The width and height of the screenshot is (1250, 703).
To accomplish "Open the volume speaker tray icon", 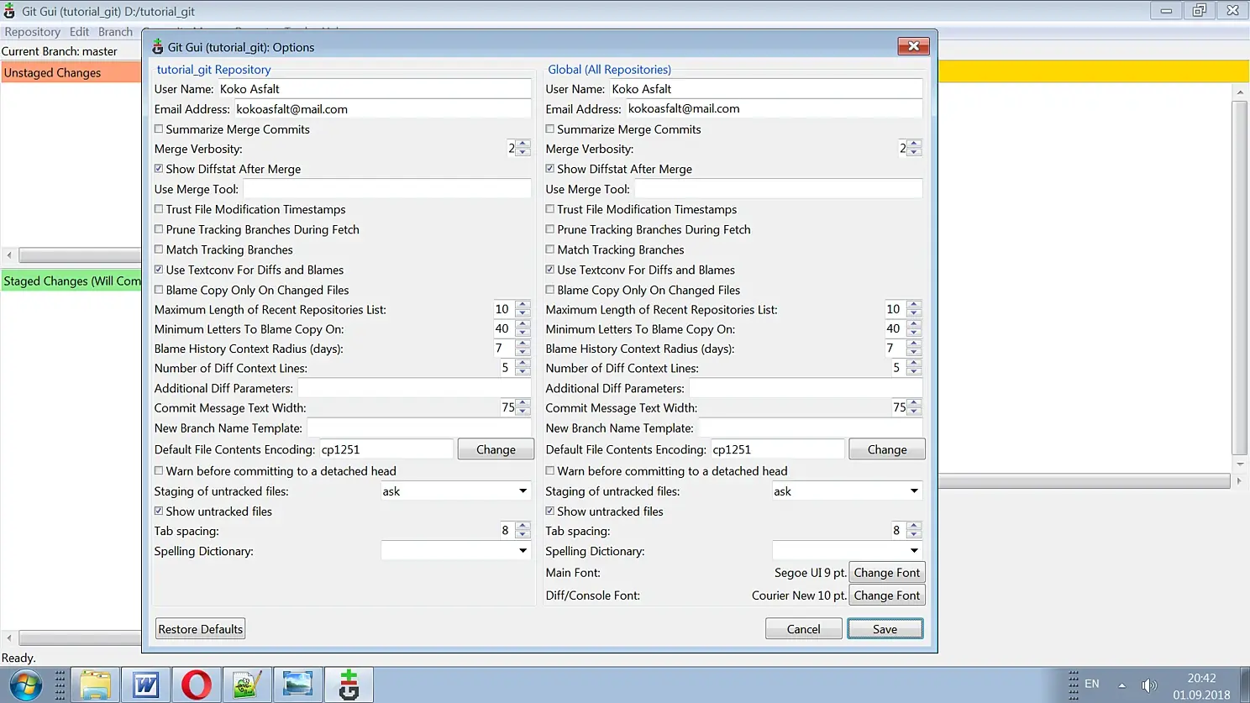I will [x=1149, y=685].
